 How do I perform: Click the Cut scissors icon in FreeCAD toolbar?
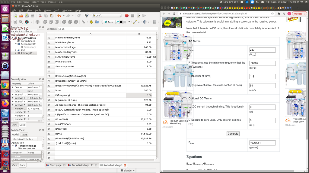click(40, 16)
